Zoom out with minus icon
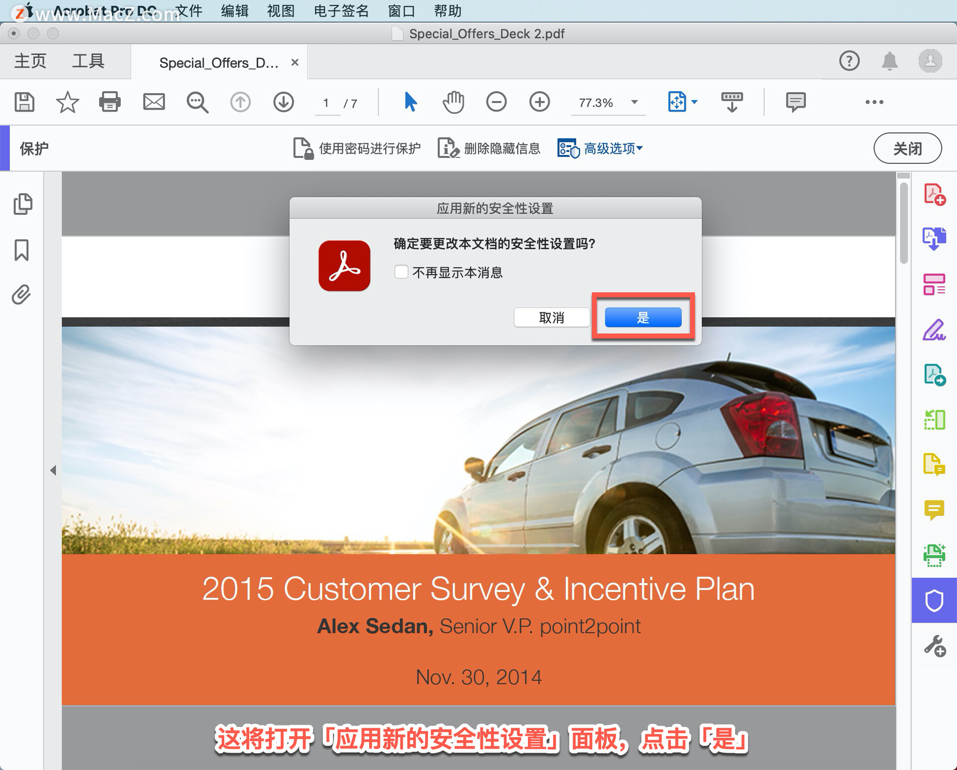The image size is (957, 770). pyautogui.click(x=496, y=102)
